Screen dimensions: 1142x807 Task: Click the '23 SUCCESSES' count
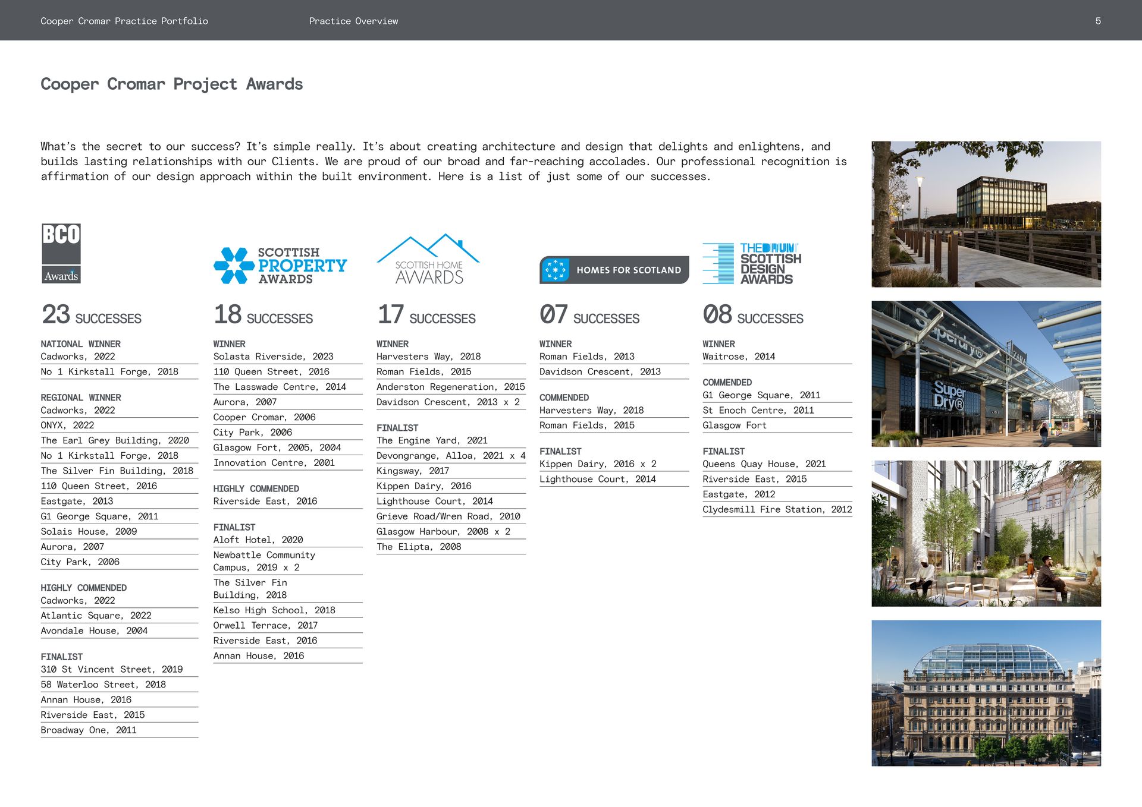click(92, 314)
